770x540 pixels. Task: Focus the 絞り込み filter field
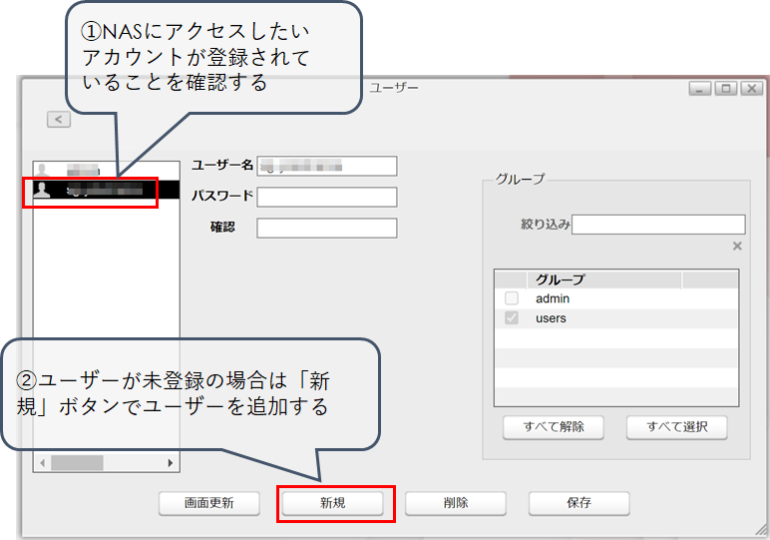(x=658, y=225)
